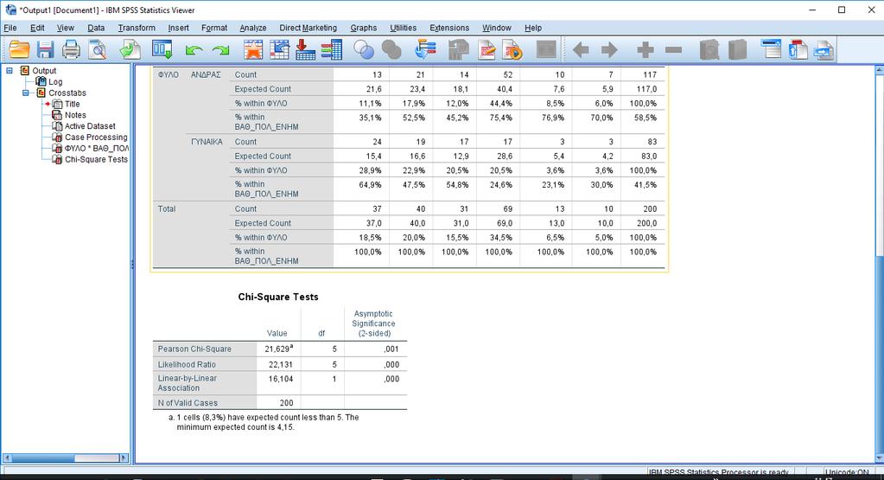Click the output pane vertical scrollbar
The height and width of the screenshot is (480, 884).
[879, 264]
